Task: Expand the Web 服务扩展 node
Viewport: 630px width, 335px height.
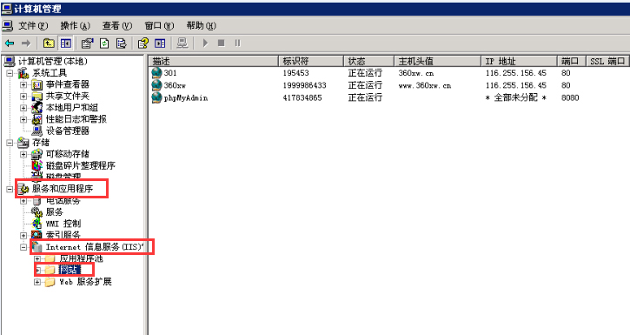Action: pos(37,282)
